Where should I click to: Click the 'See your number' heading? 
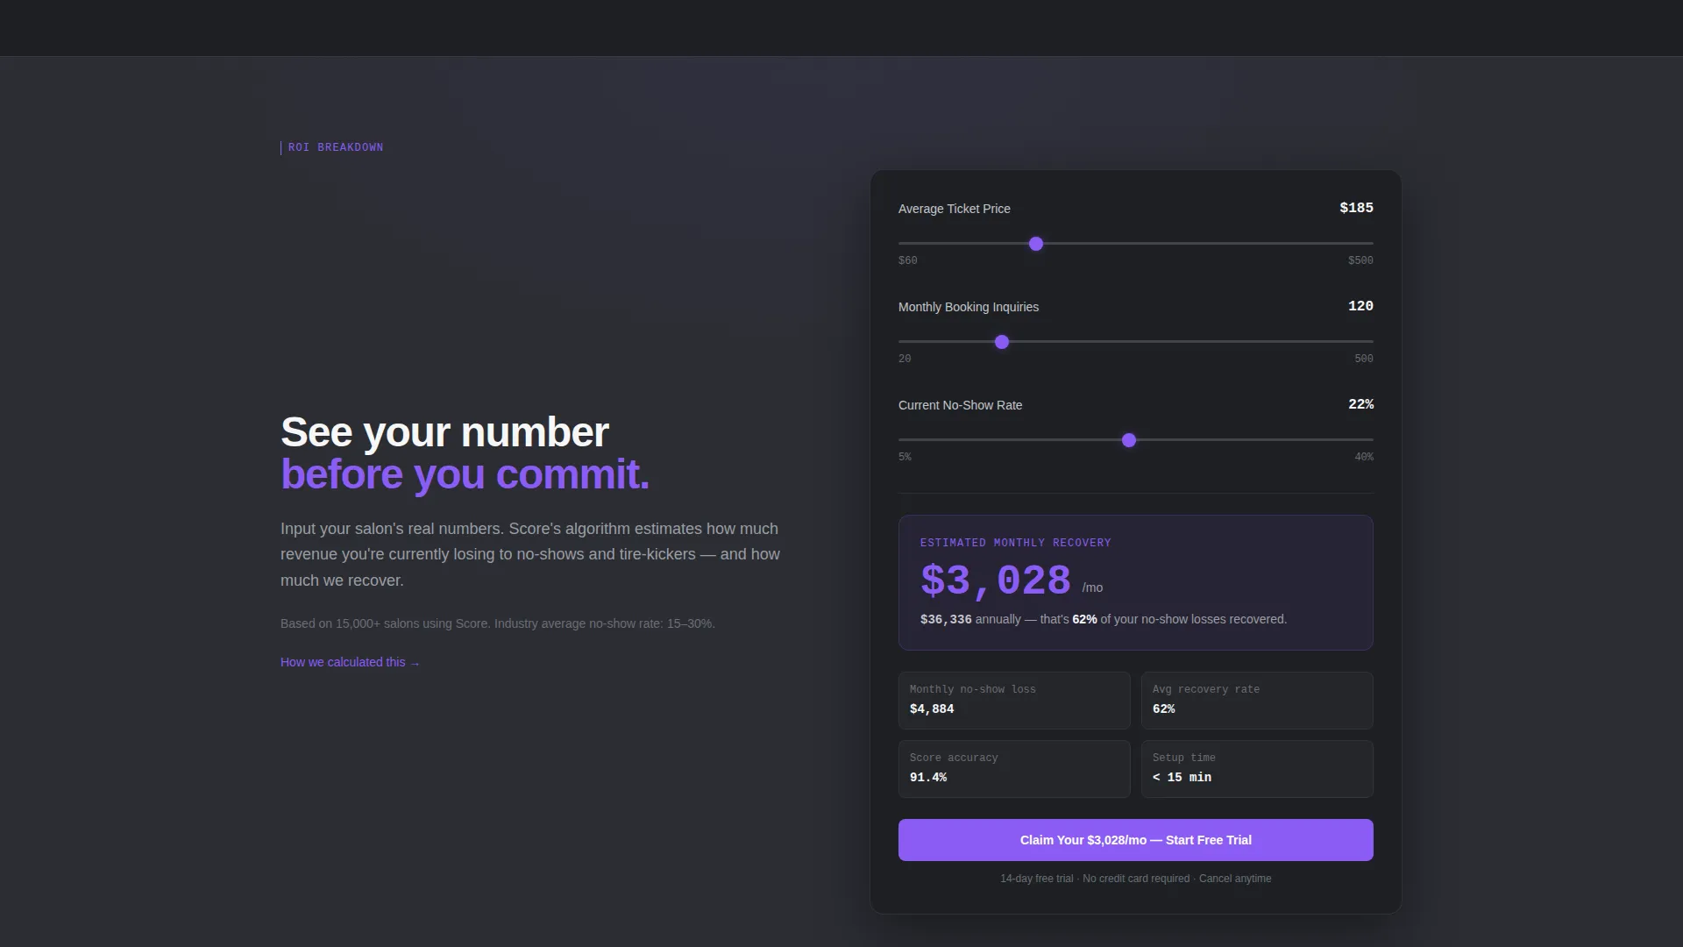444,432
